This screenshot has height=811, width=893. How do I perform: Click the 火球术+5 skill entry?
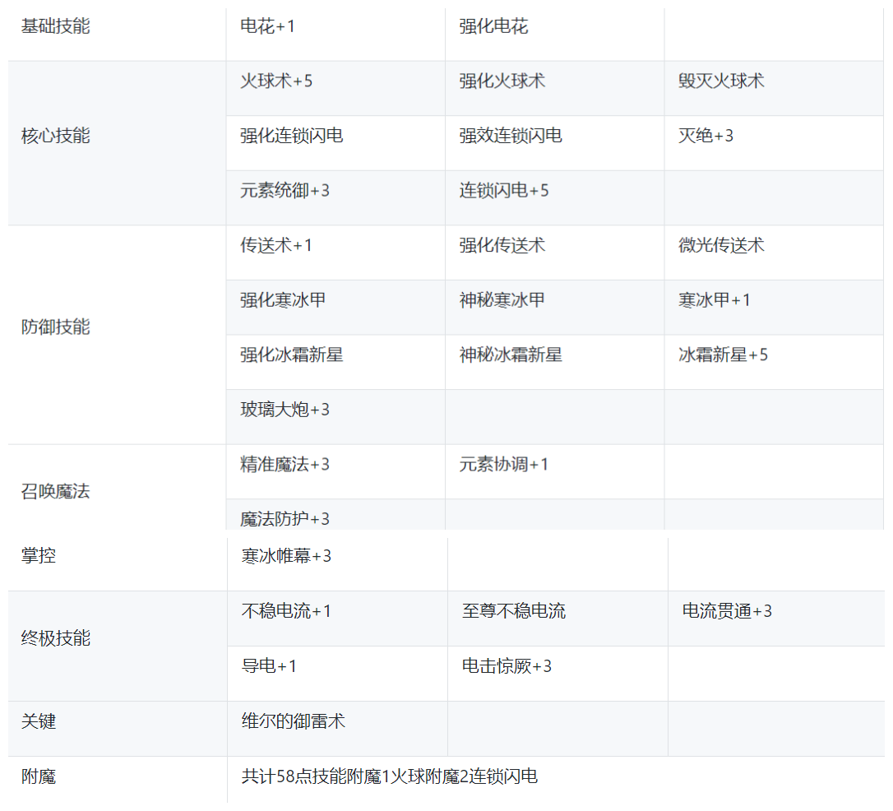click(x=276, y=81)
